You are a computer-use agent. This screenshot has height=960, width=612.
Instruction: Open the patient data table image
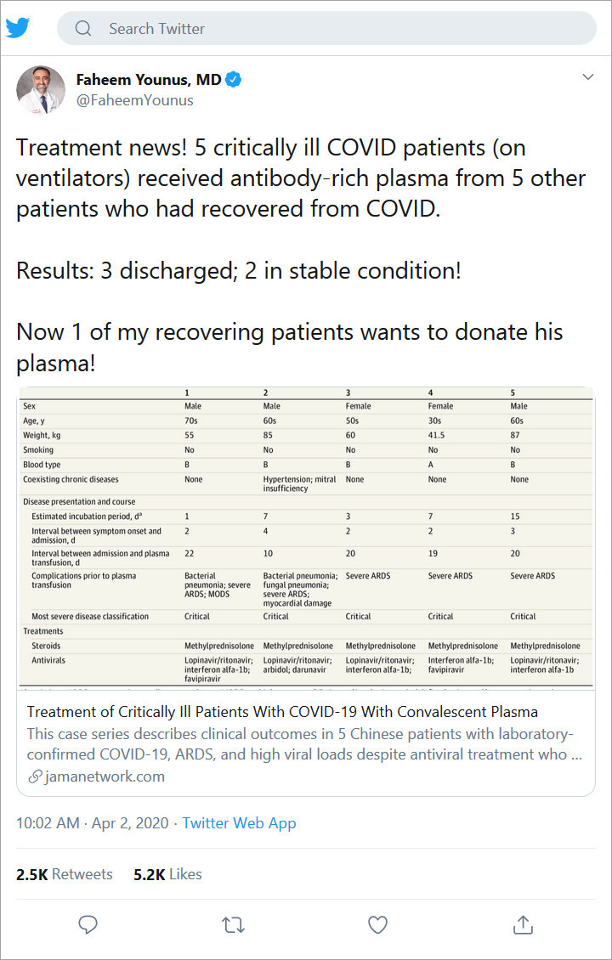click(x=306, y=538)
